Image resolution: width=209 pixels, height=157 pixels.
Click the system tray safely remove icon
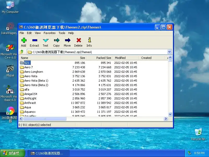coord(190,153)
